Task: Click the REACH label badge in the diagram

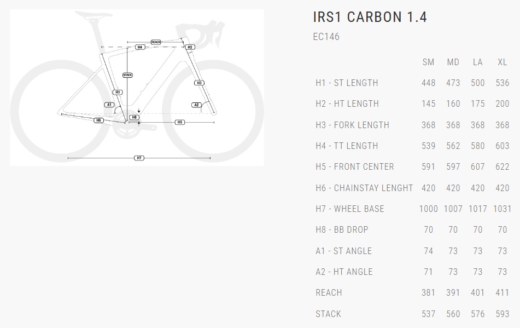Action: coord(156,42)
